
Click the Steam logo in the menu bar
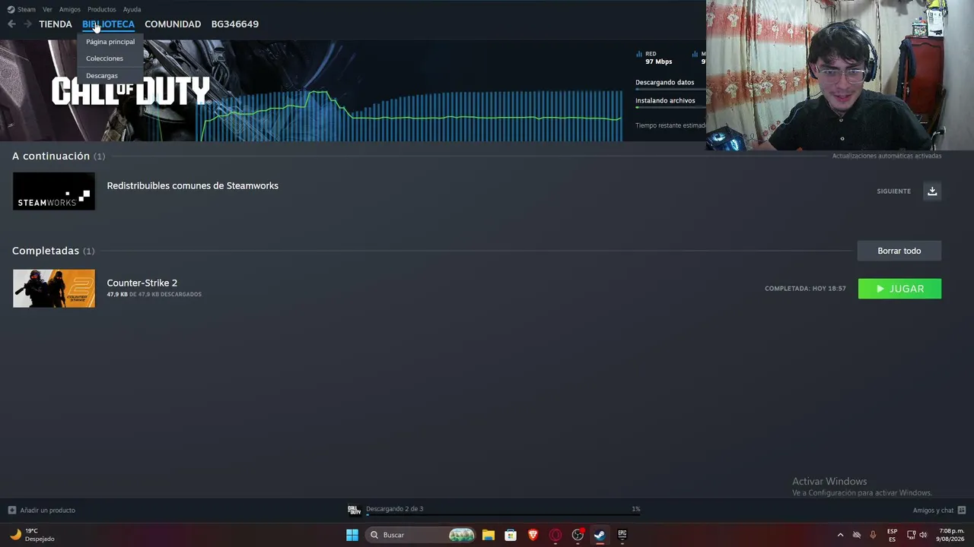click(11, 9)
